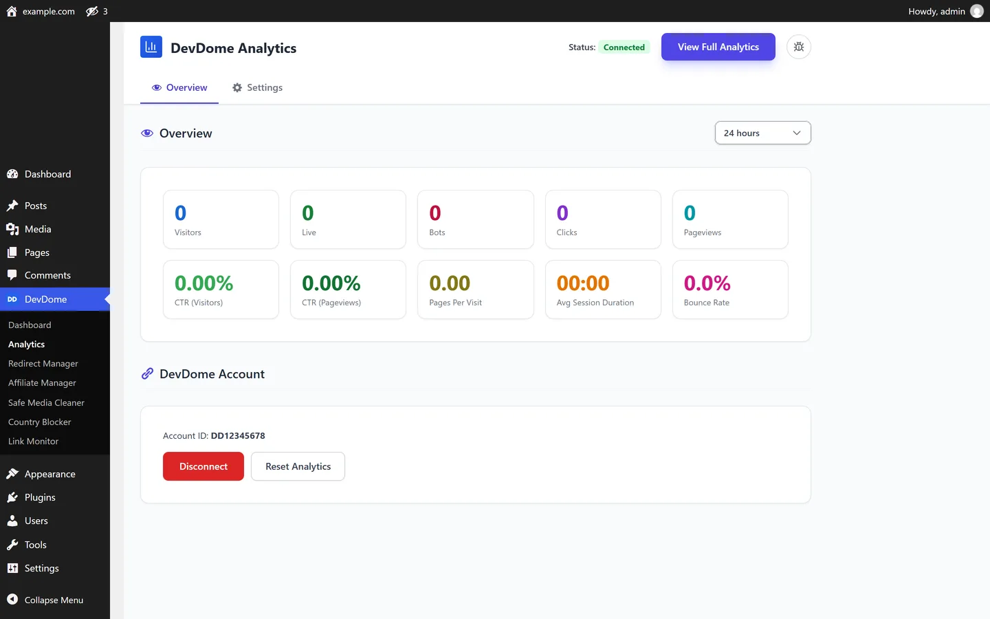
Task: Click the Pages Per Visit card
Action: (476, 290)
